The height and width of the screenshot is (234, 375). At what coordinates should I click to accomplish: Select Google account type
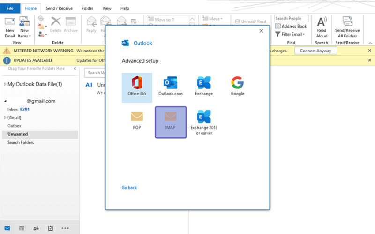tap(238, 86)
